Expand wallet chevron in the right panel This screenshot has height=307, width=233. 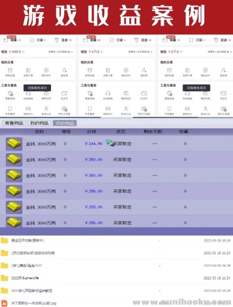coord(231,52)
